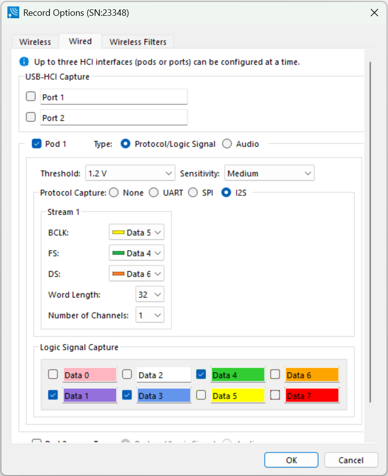Click the app icon in title bar
The height and width of the screenshot is (476, 388).
[x=13, y=12]
